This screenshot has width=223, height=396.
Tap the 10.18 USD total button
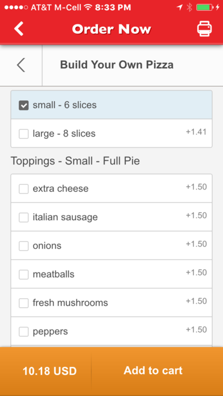(x=46, y=371)
